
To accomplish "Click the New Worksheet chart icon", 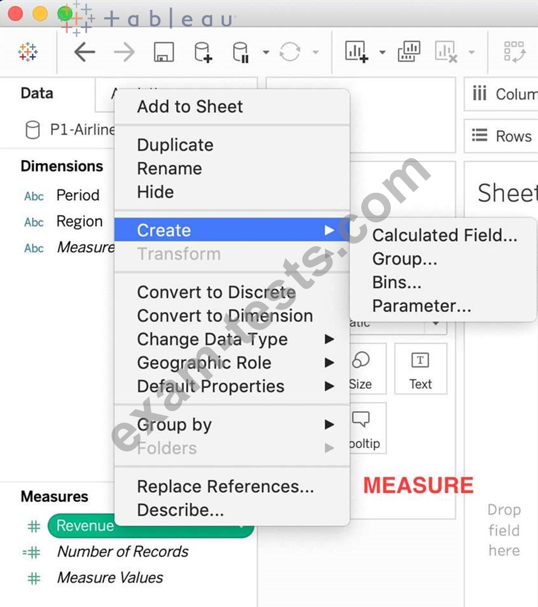I will pyautogui.click(x=356, y=52).
